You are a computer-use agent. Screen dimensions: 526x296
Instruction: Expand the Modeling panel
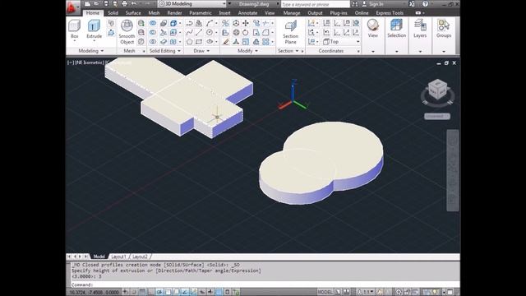(x=91, y=51)
